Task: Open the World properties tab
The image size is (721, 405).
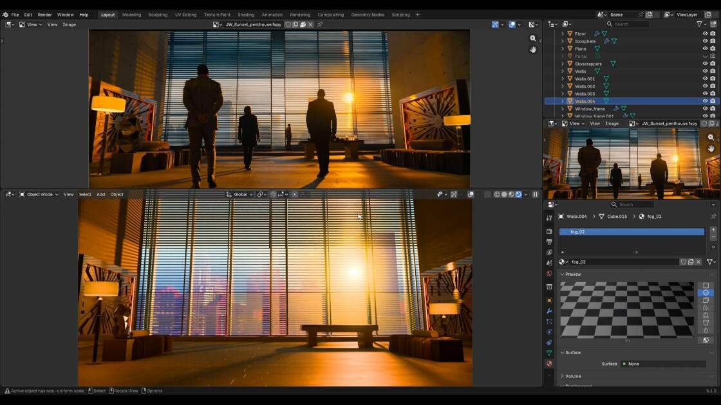Action: point(549,274)
